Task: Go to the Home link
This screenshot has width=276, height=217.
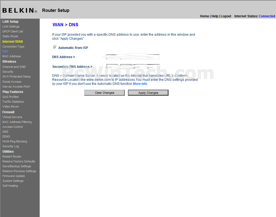Action: coord(204,16)
